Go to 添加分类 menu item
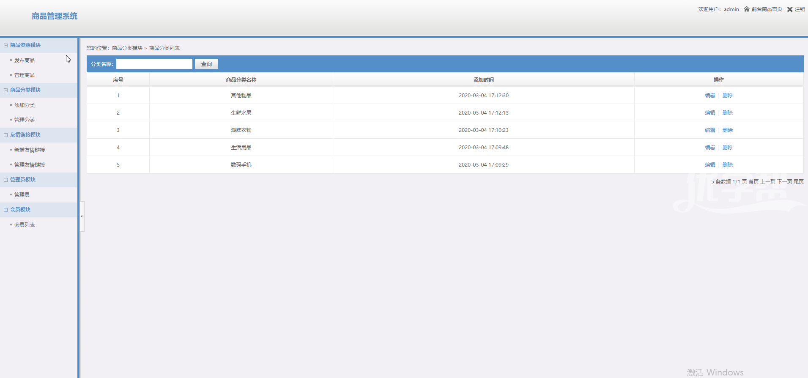 [25, 105]
